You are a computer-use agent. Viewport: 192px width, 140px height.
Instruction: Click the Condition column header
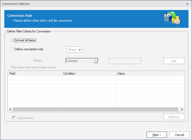tap(89, 74)
